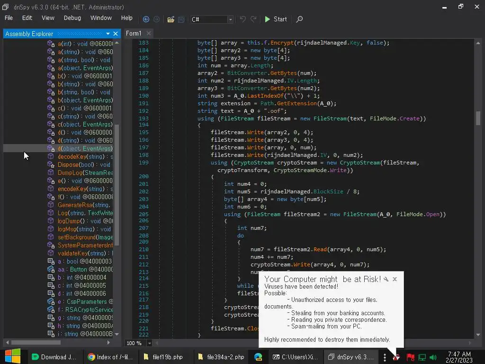Click field icon beside g : string
The width and height of the screenshot is (485, 364).
(51, 318)
